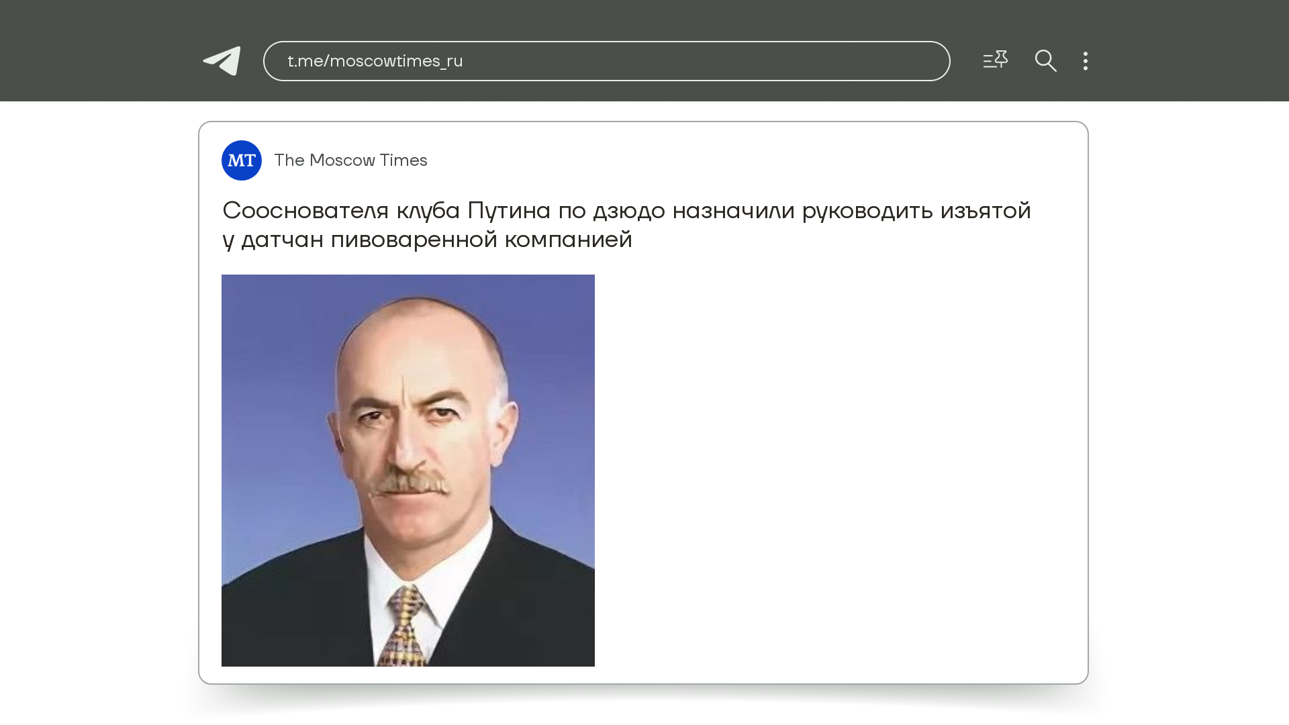This screenshot has width=1289, height=725.
Task: Focus the t.me/moscowtimes_ru address field
Action: click(606, 61)
